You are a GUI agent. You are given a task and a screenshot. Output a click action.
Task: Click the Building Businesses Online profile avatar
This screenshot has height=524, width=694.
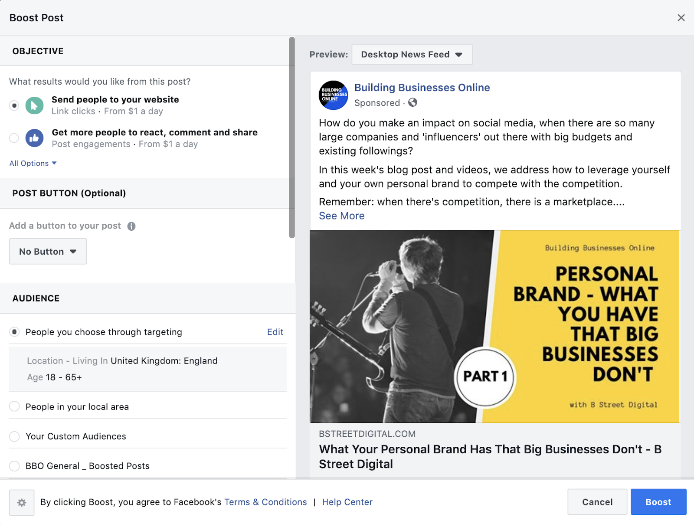coord(334,95)
